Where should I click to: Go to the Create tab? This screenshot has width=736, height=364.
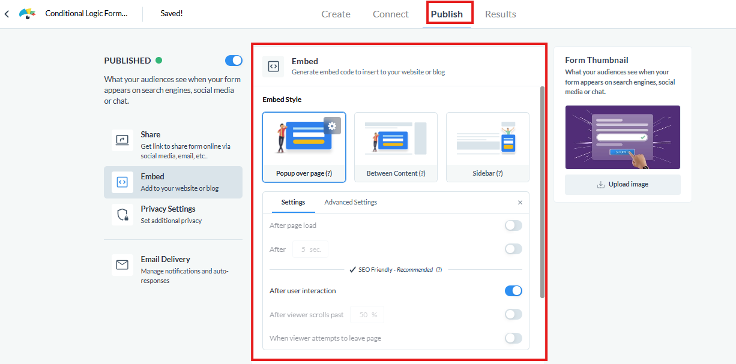coord(336,14)
